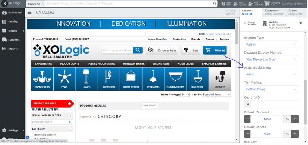
Task: Click the Keyword filter search icon
Action: coord(71,122)
